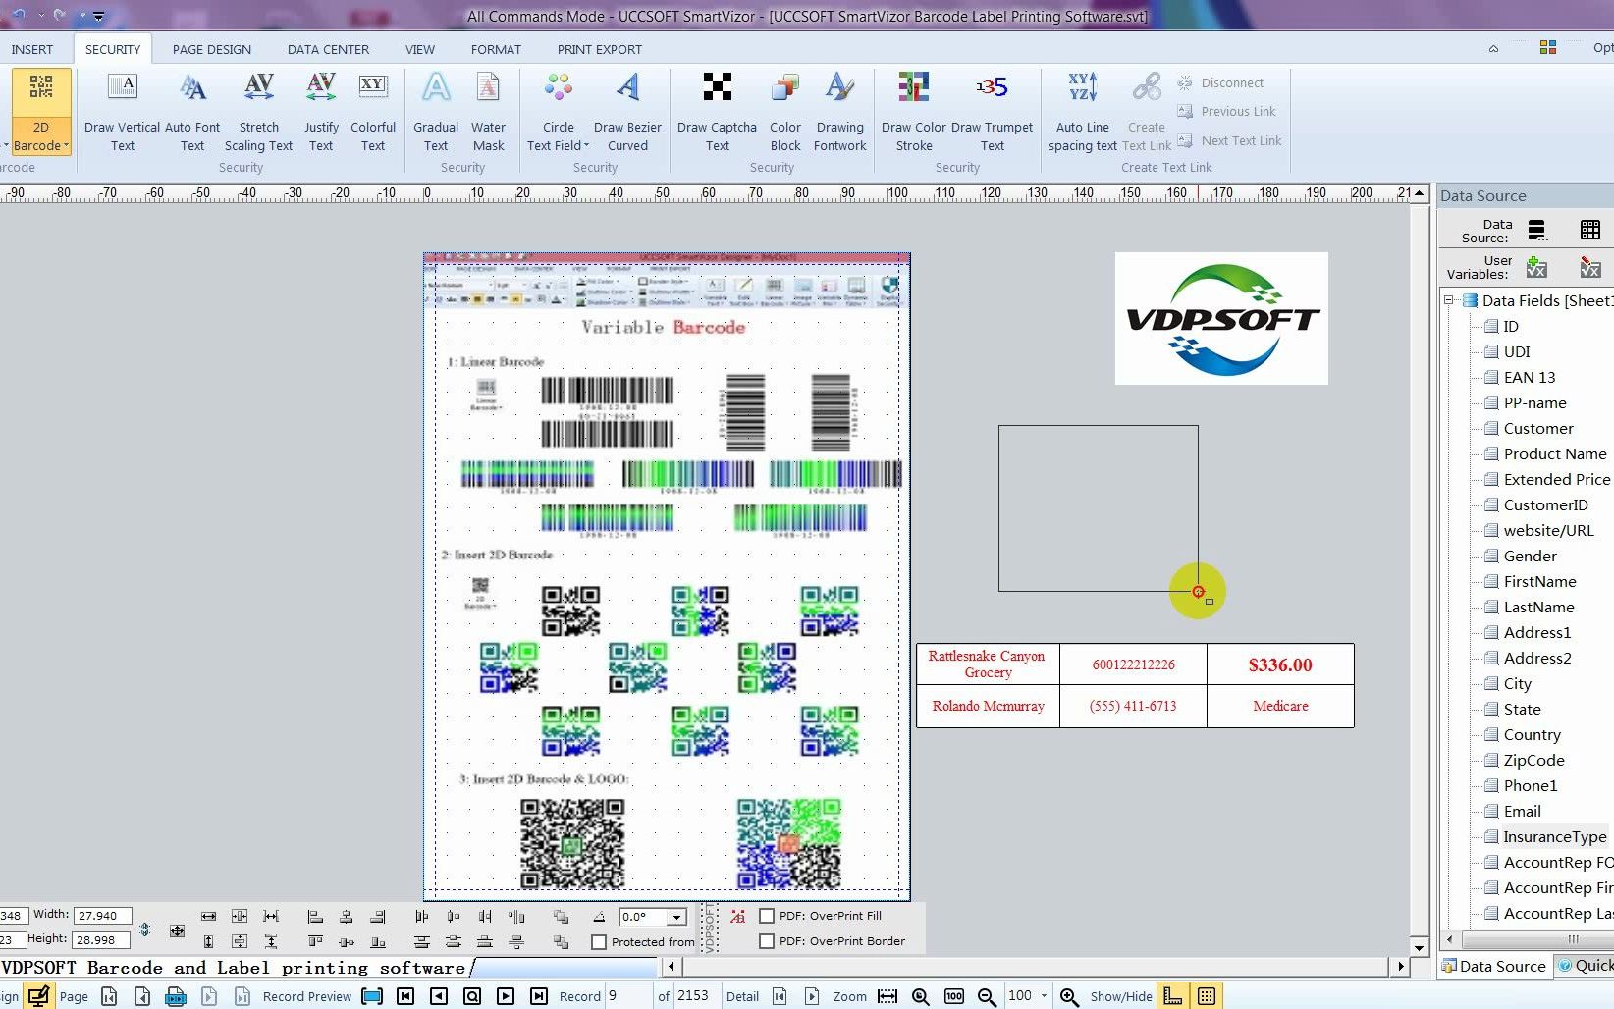Select Auto Font Text tool
This screenshot has height=1009, width=1614.
tap(192, 113)
